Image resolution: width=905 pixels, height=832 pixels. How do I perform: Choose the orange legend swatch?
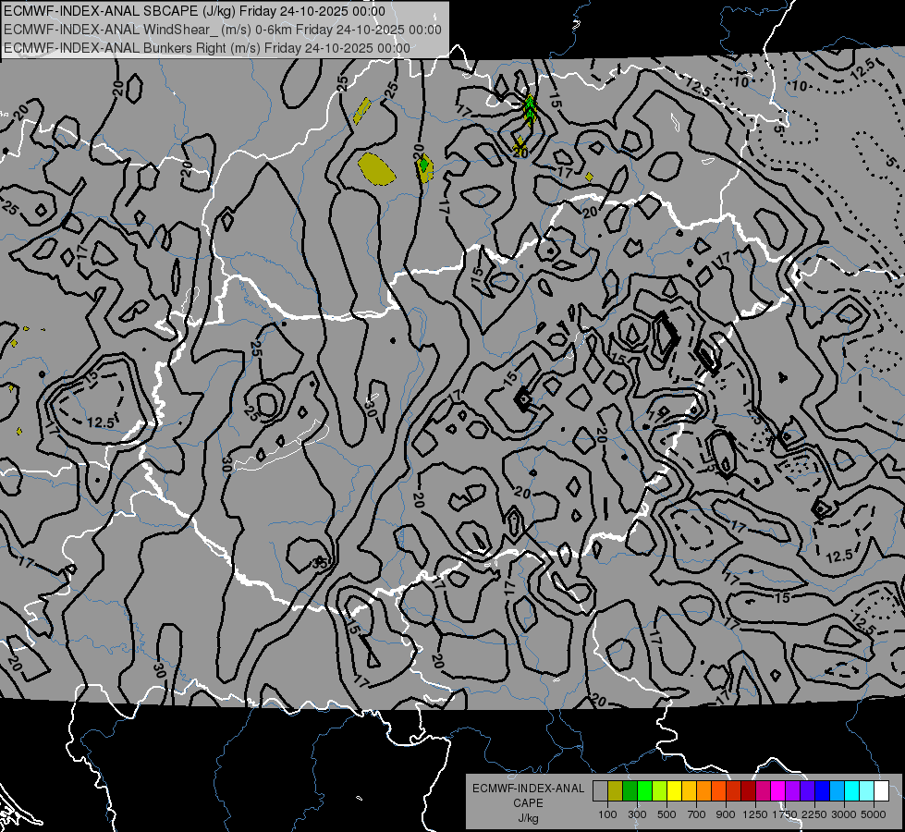tap(703, 791)
